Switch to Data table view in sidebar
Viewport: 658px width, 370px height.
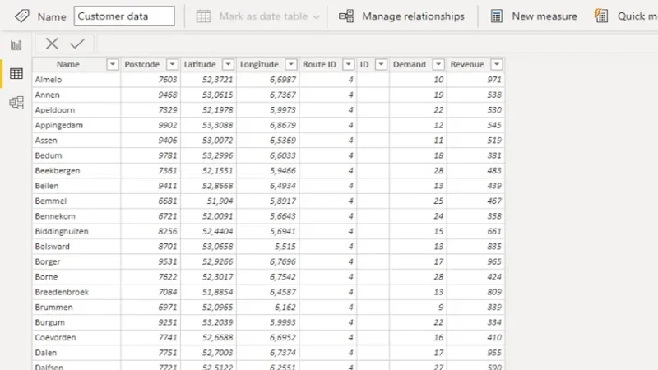(16, 74)
